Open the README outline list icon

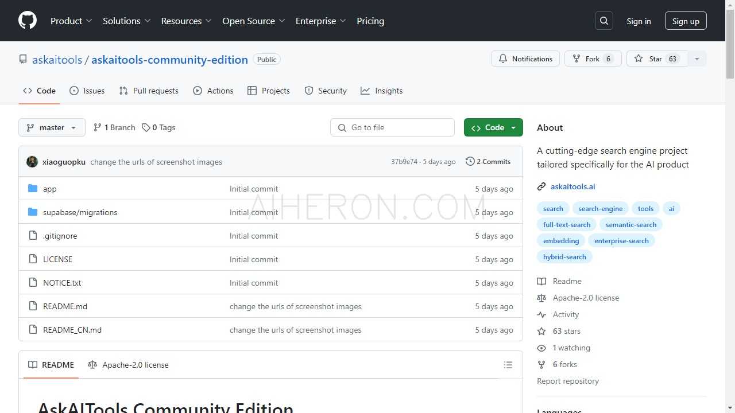tap(508, 365)
